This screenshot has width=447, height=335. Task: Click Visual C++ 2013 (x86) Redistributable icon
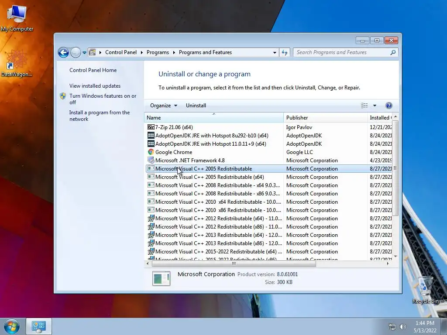[x=151, y=243]
